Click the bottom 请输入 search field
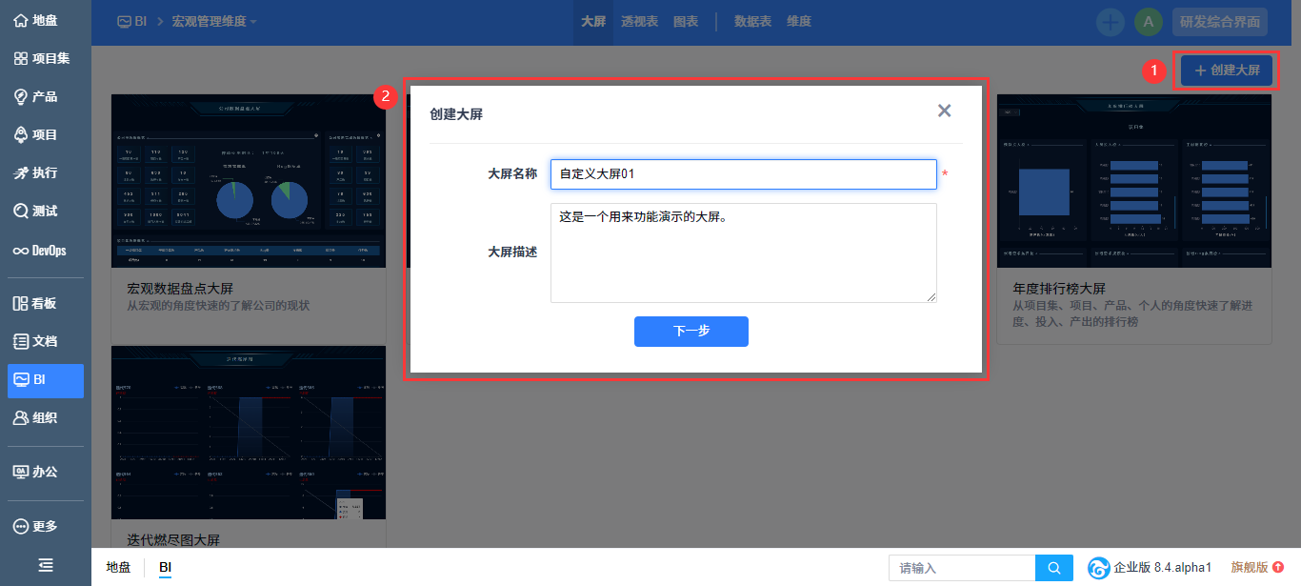Viewport: 1301px width, 586px height. point(962,568)
